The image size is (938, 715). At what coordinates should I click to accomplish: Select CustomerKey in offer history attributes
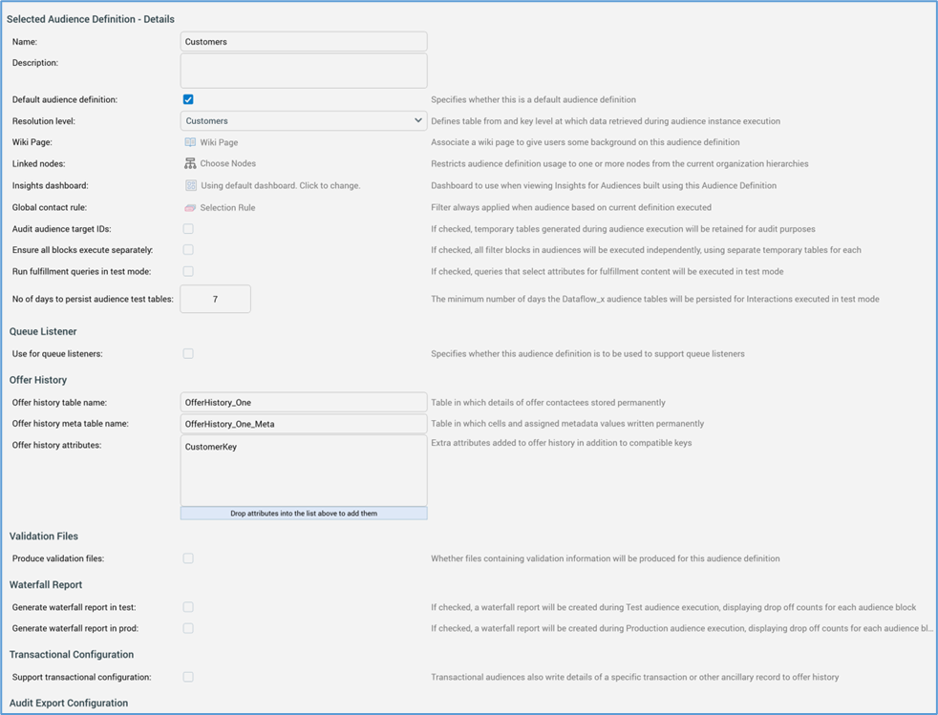211,447
